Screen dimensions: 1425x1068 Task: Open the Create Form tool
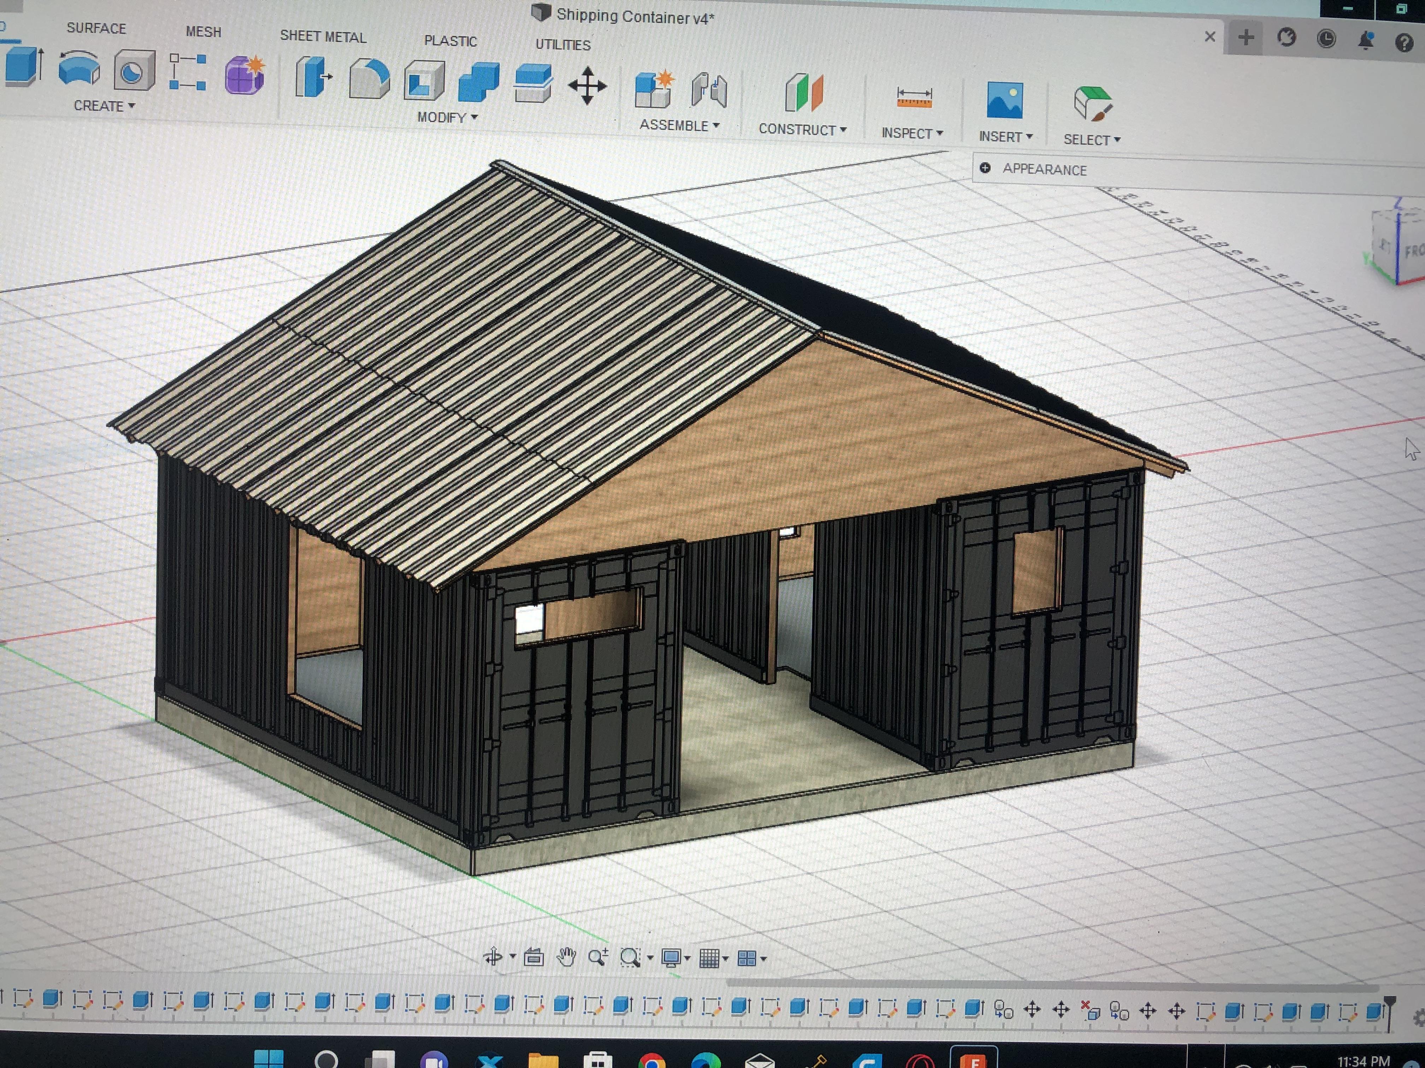pyautogui.click(x=244, y=75)
